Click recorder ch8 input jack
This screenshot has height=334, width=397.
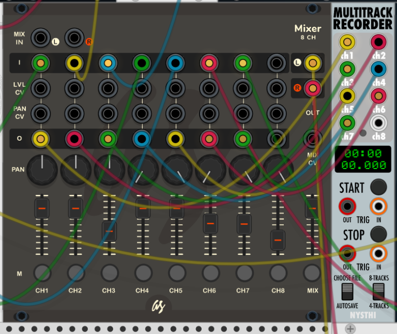click(378, 123)
